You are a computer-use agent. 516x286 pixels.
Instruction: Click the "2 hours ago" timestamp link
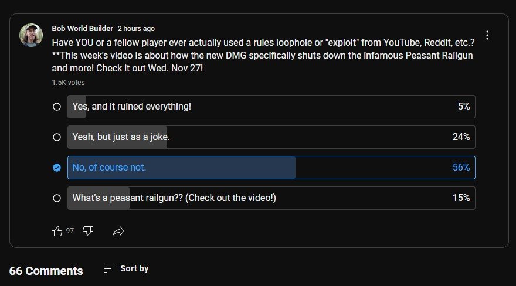pos(136,28)
